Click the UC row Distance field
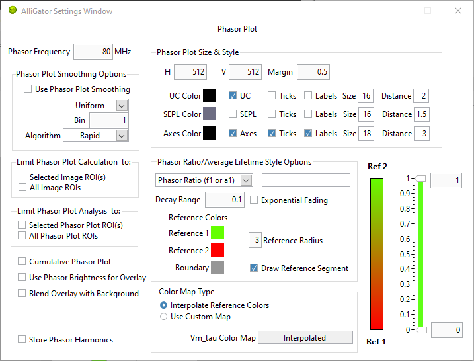The image size is (474, 361). (421, 96)
